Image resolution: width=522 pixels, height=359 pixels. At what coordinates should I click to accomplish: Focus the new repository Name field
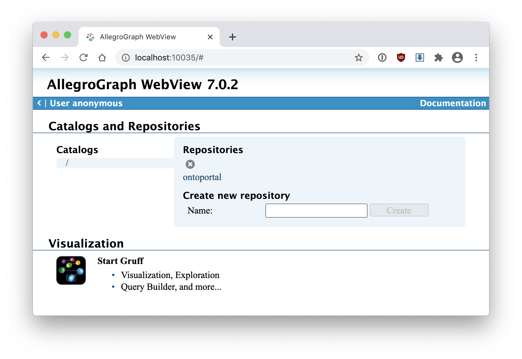pos(316,211)
